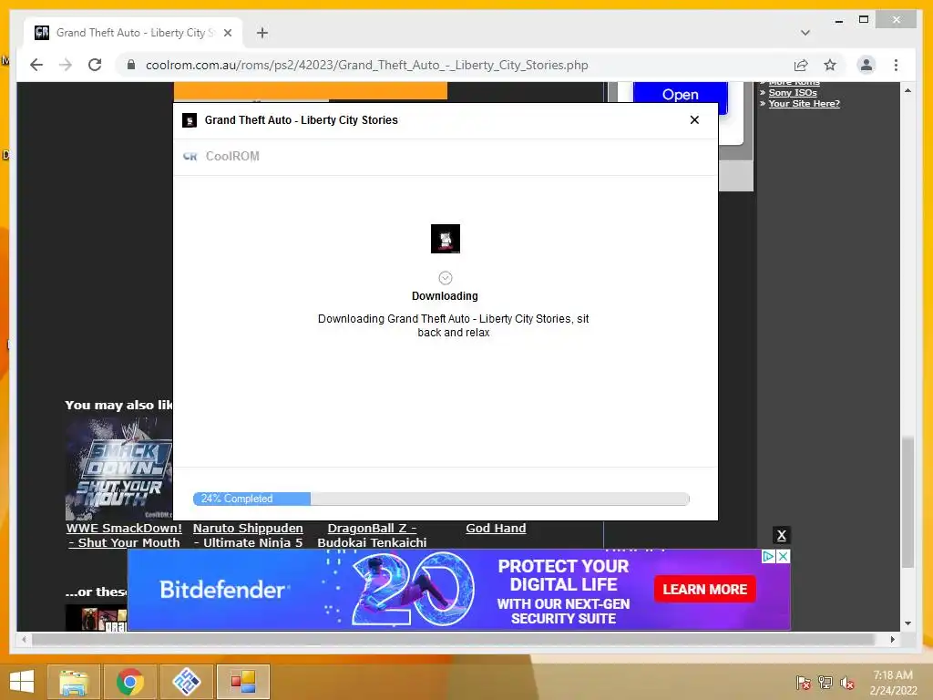Open the Your Site Here? link
933x700 pixels.
tap(804, 104)
